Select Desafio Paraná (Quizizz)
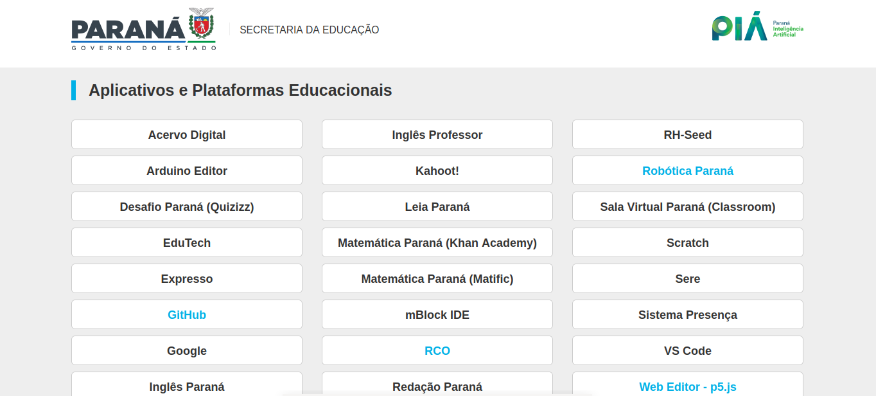 tap(187, 206)
